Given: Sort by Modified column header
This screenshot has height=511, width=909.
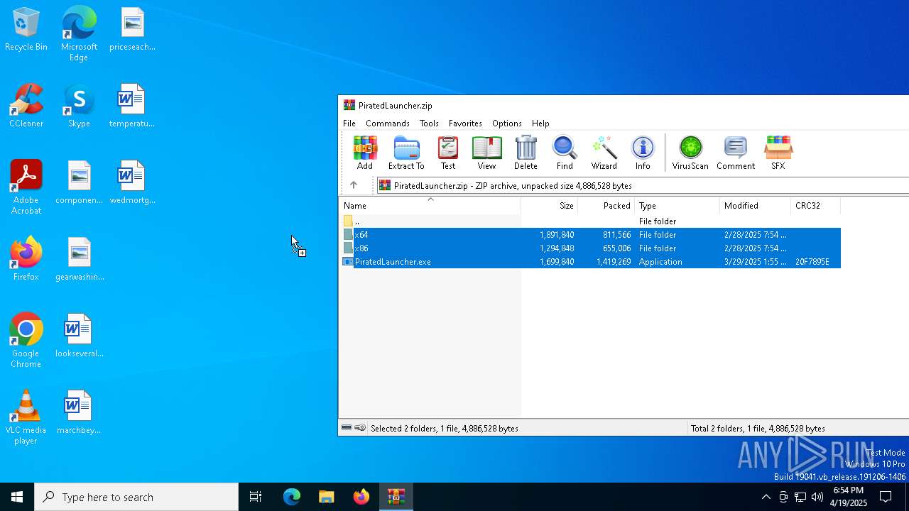Looking at the screenshot, I should coord(756,206).
